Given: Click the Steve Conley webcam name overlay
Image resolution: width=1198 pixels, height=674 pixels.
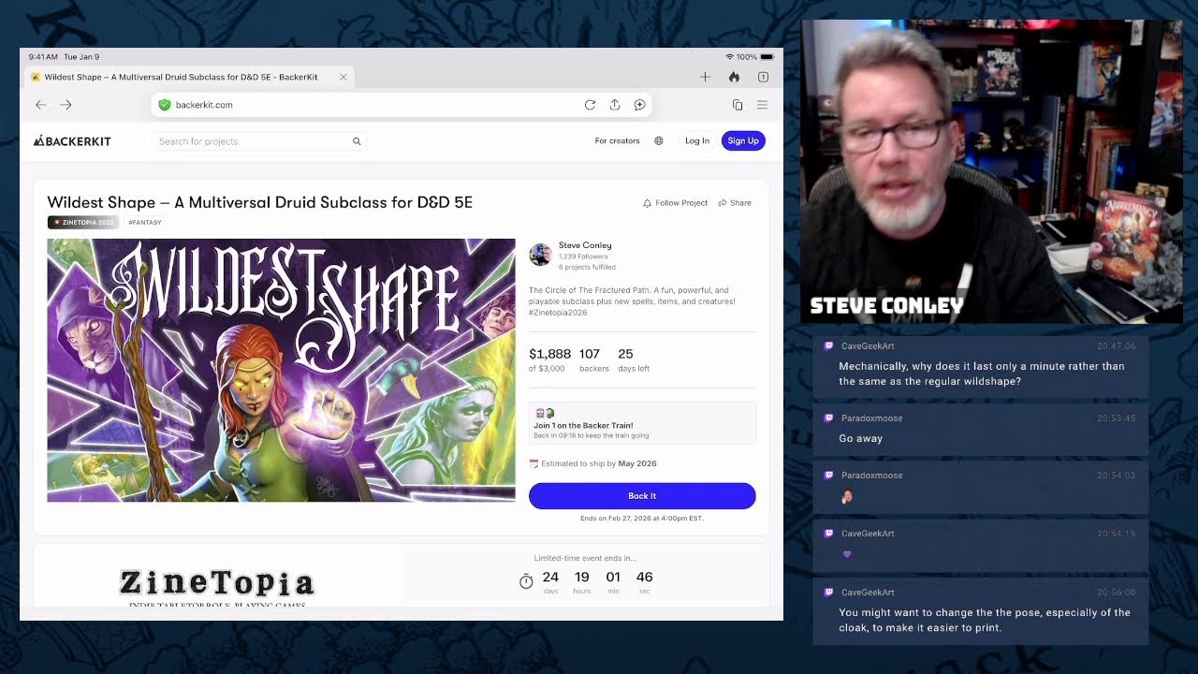Looking at the screenshot, I should point(886,306).
